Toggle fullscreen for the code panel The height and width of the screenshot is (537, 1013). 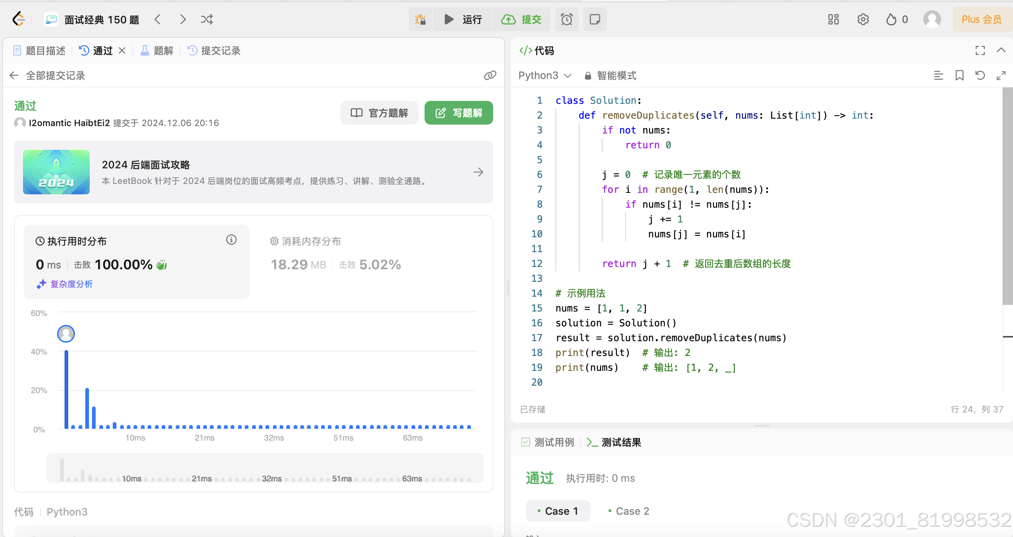click(x=980, y=50)
